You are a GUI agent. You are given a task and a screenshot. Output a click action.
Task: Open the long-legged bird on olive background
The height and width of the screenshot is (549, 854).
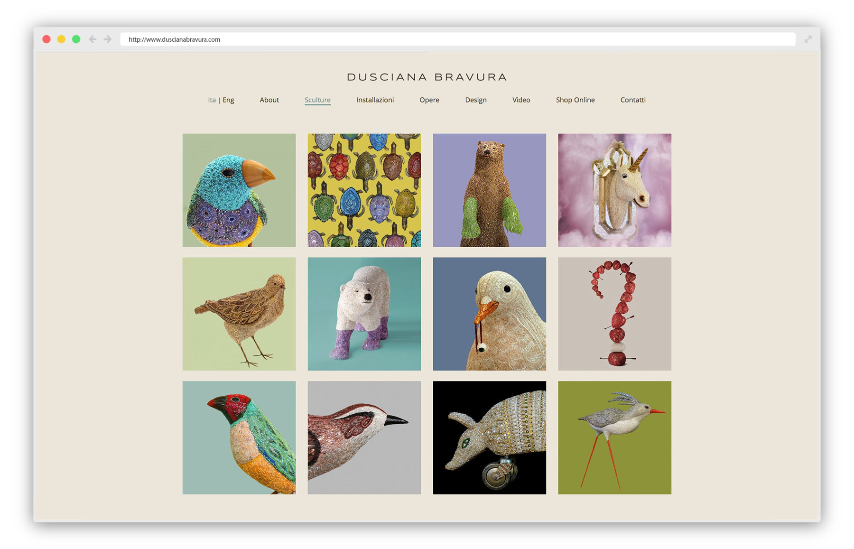coord(615,438)
